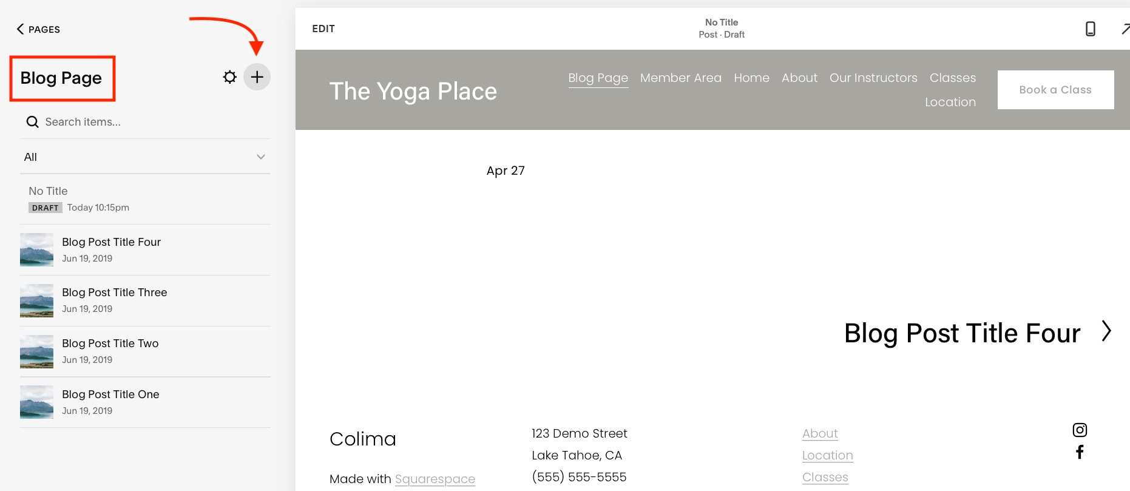
Task: Click the mobile device preview icon
Action: 1090,29
